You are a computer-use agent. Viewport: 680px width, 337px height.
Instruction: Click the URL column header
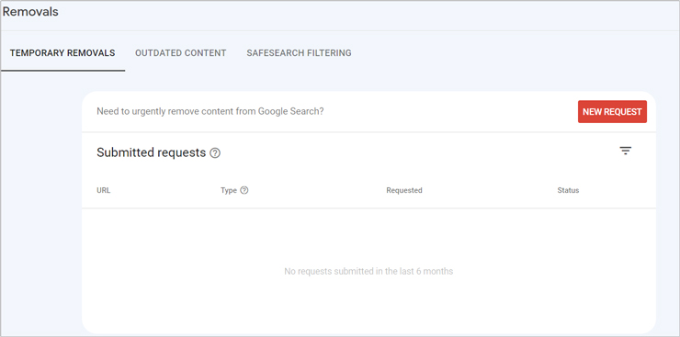point(103,190)
